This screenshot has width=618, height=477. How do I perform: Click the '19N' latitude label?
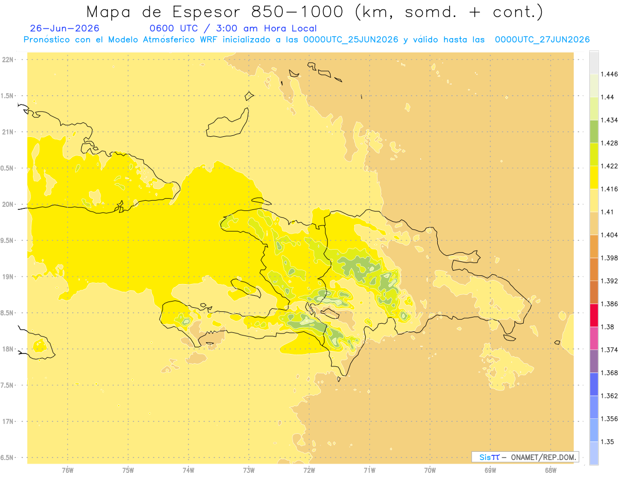[8, 277]
